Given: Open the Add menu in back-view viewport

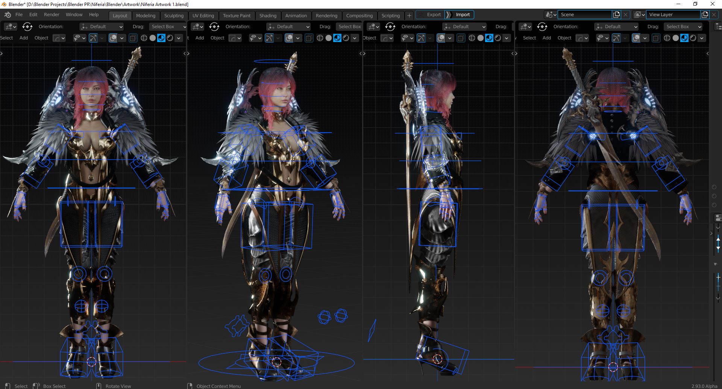Looking at the screenshot, I should (547, 38).
